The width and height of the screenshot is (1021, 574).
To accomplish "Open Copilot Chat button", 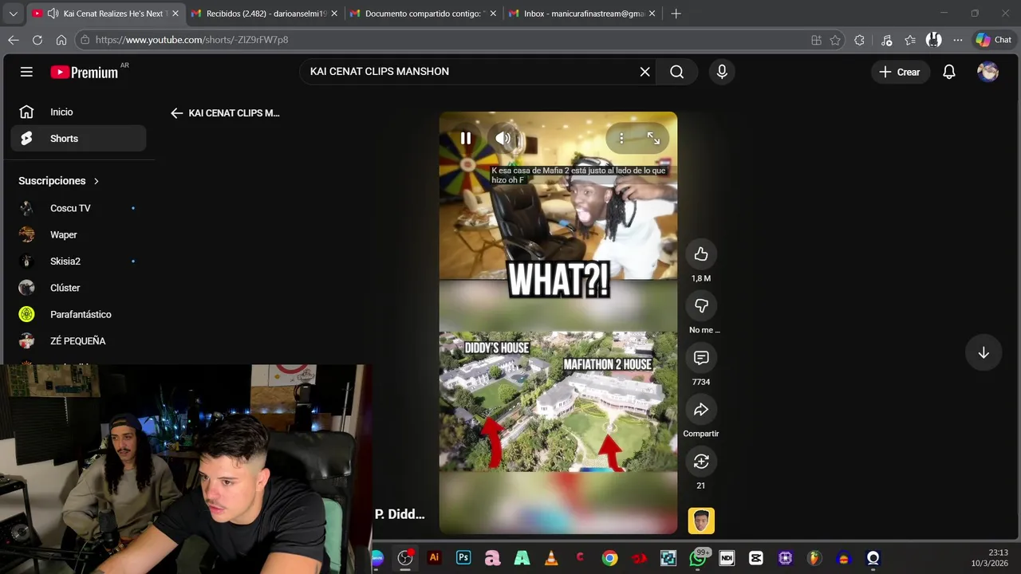I will (994, 40).
